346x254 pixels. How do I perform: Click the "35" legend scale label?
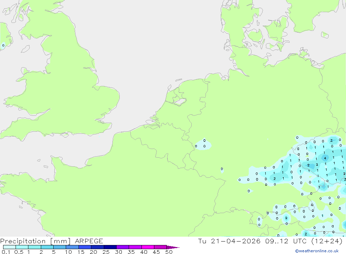coord(131,252)
